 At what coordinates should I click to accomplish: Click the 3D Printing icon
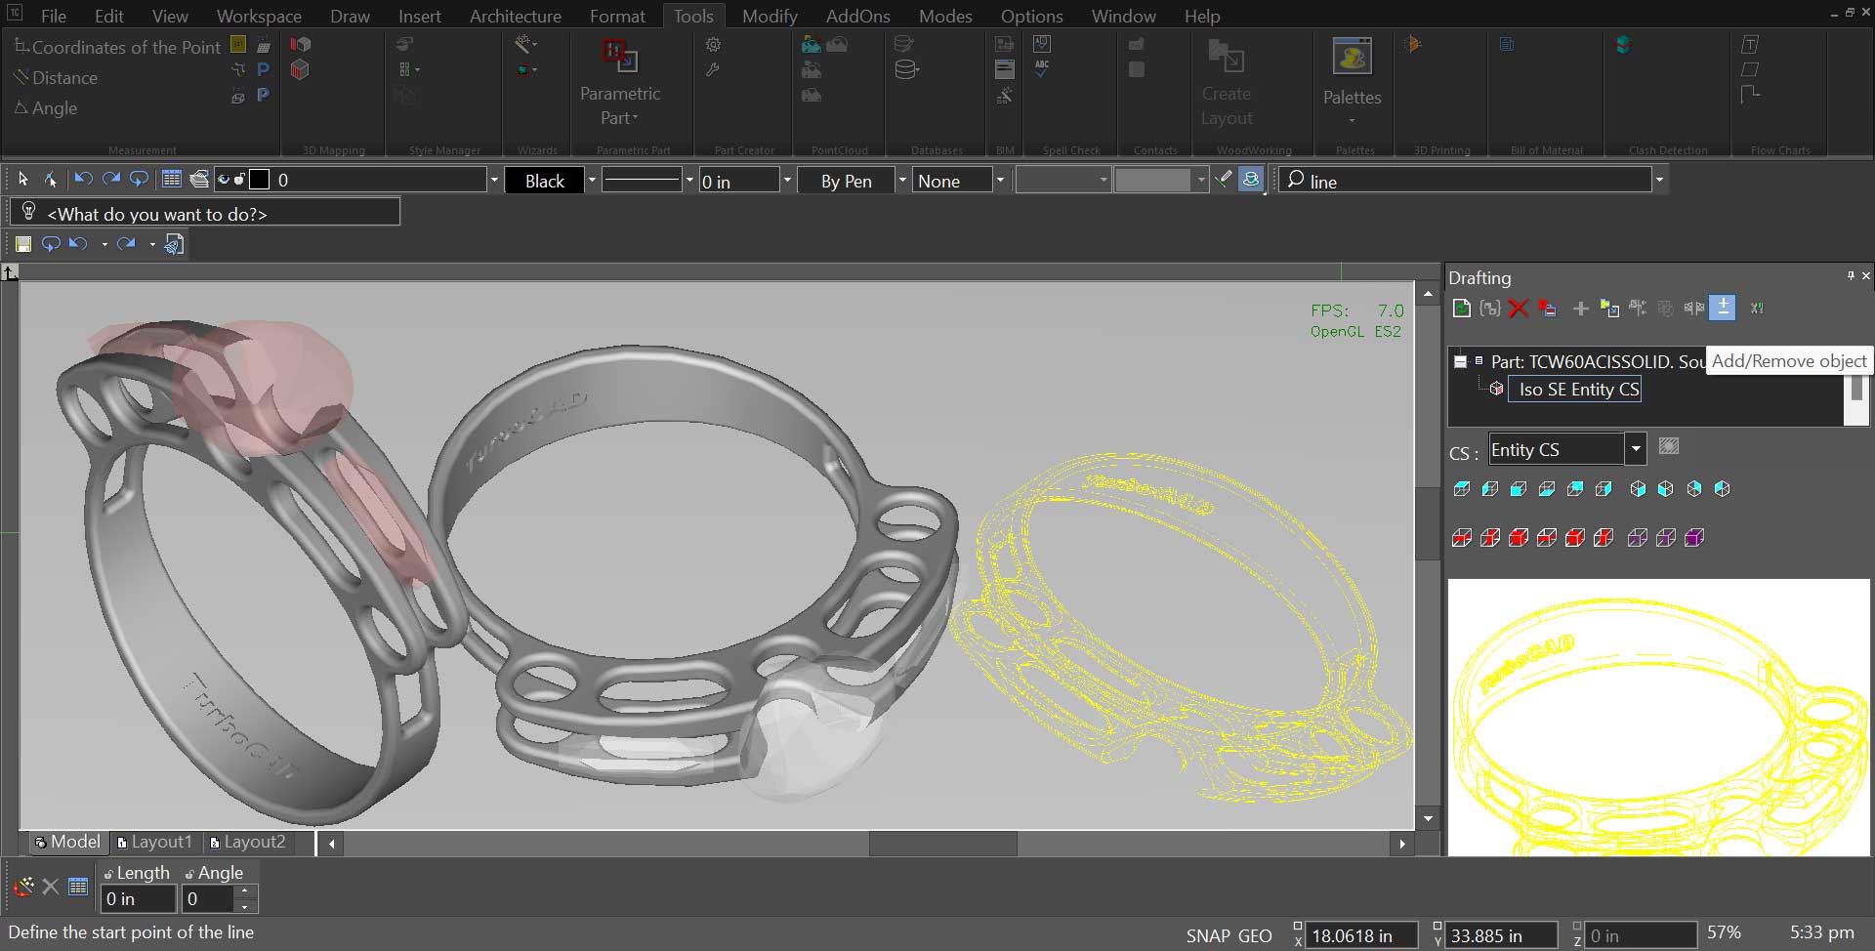click(x=1412, y=44)
